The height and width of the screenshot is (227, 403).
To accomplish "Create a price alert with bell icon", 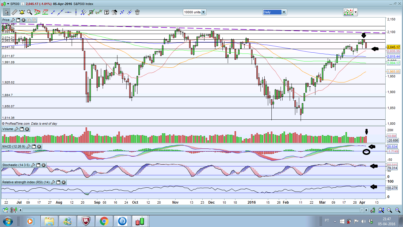I will coord(22,12).
